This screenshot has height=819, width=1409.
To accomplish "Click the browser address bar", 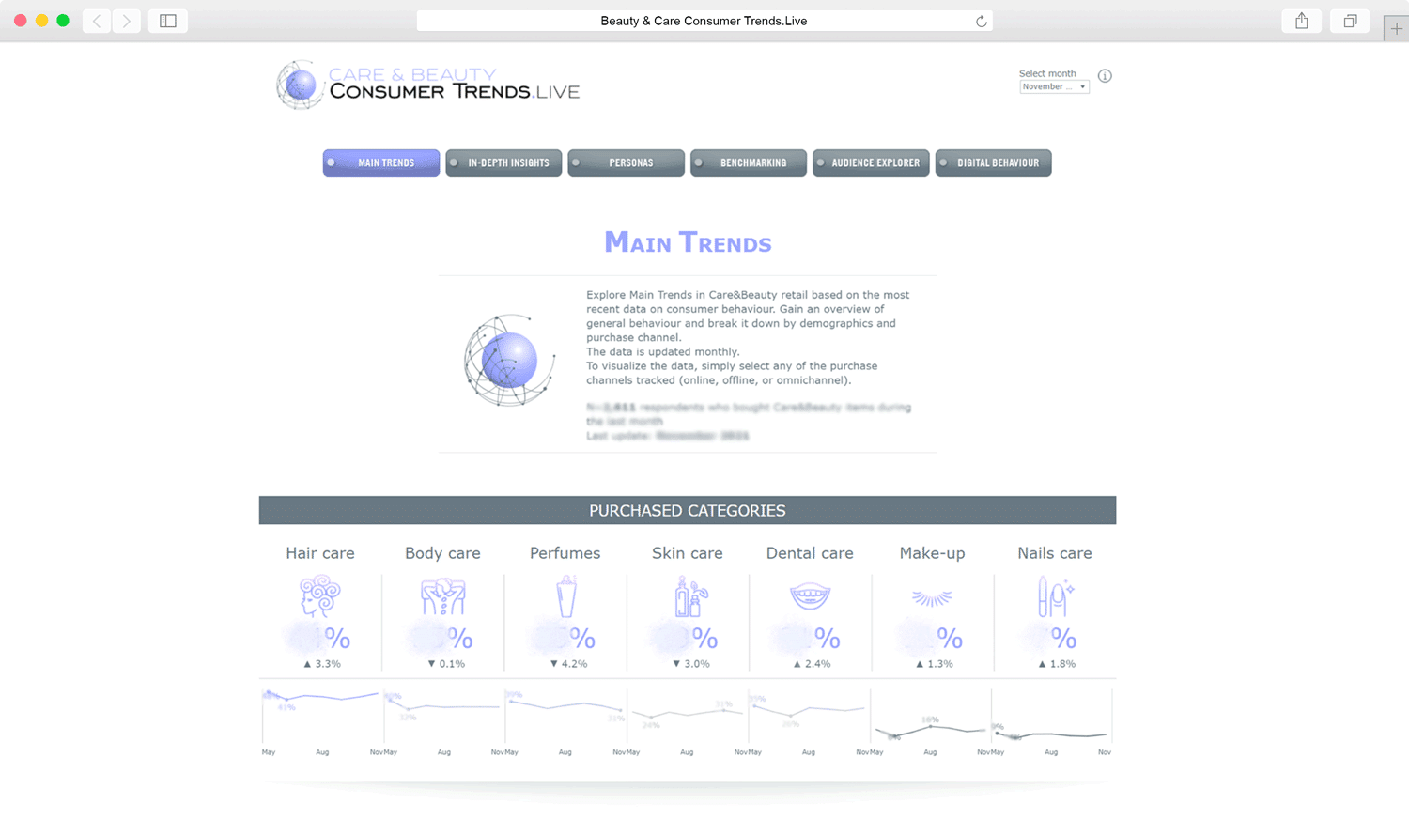I will [x=704, y=21].
